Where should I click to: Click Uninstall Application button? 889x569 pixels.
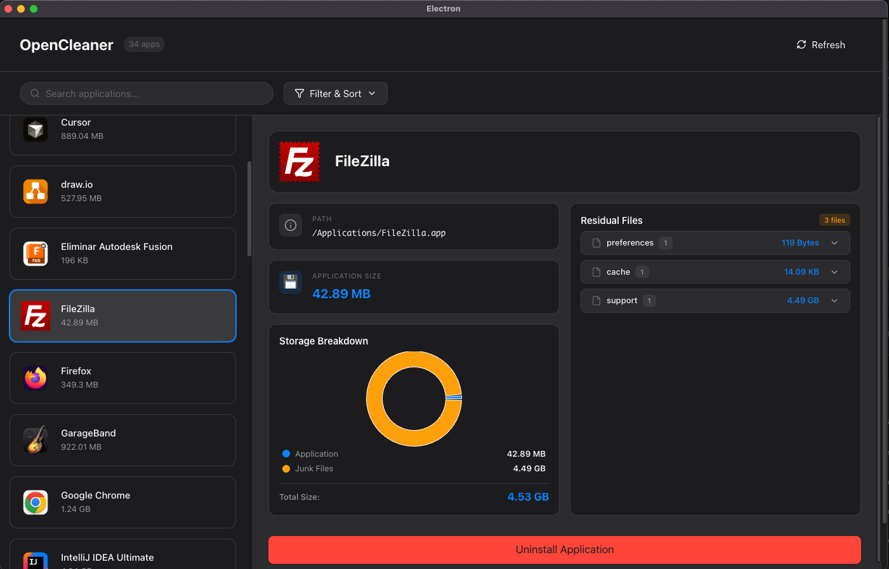pyautogui.click(x=565, y=549)
